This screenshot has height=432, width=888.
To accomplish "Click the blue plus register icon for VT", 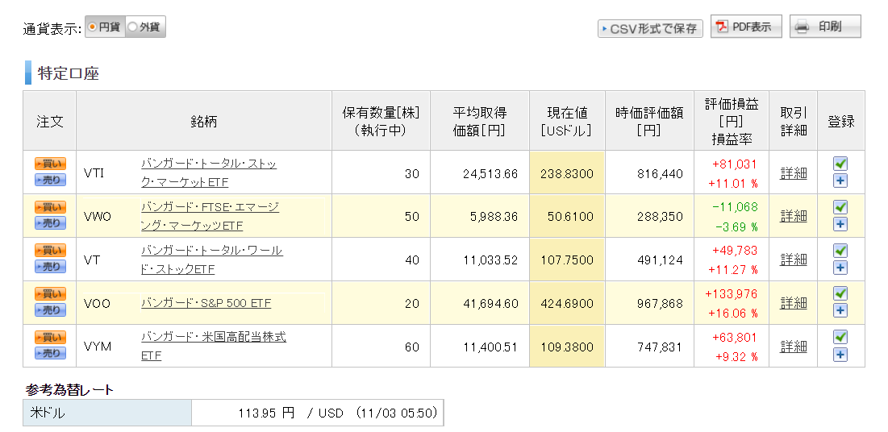I will pyautogui.click(x=840, y=268).
